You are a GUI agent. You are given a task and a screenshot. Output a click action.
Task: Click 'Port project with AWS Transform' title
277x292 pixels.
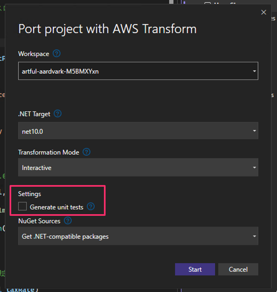coord(108,29)
